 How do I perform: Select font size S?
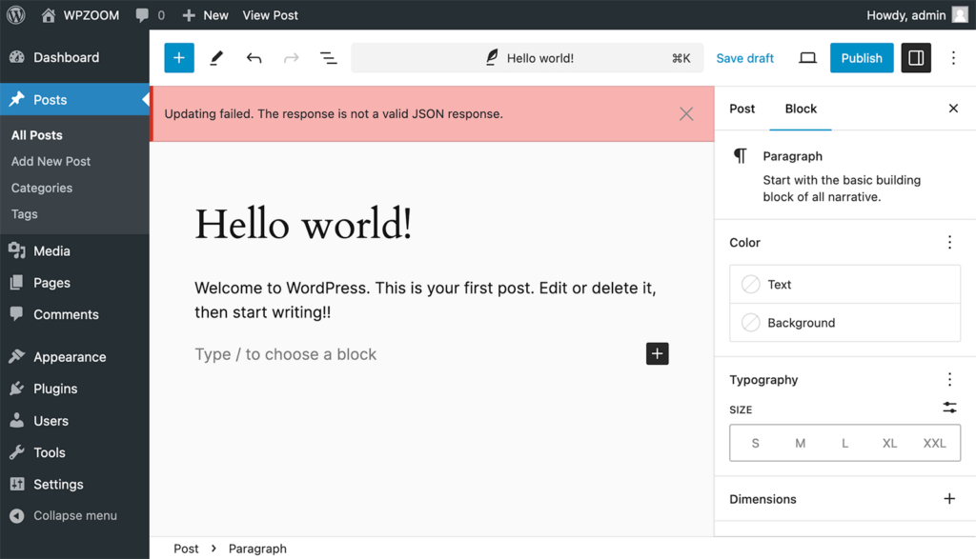(755, 443)
